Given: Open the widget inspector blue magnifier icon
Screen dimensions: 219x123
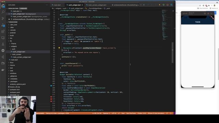Looking at the screenshot, I should tap(171, 5).
